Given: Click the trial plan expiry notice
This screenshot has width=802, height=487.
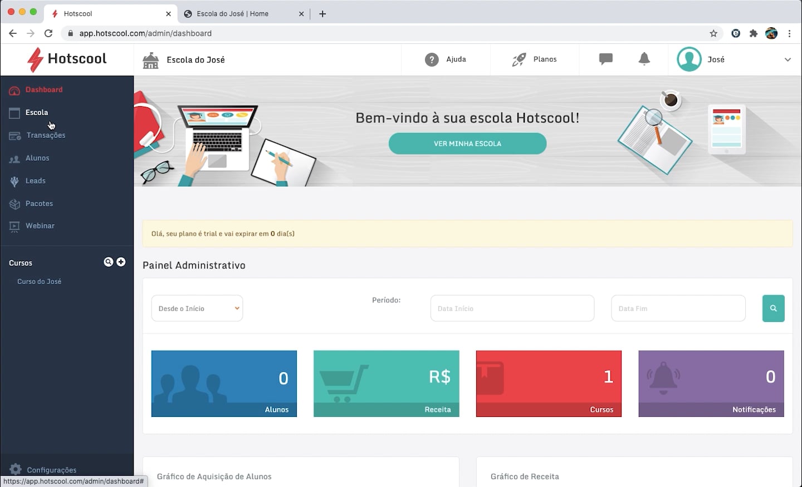Looking at the screenshot, I should (467, 233).
